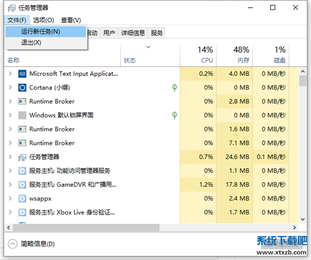
Task: Choose 退出(X) in the file menu
Action: pyautogui.click(x=31, y=42)
